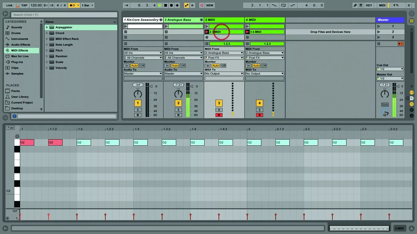Click track 2 volume knob
Screen dimensions: 417x234
tap(178, 94)
